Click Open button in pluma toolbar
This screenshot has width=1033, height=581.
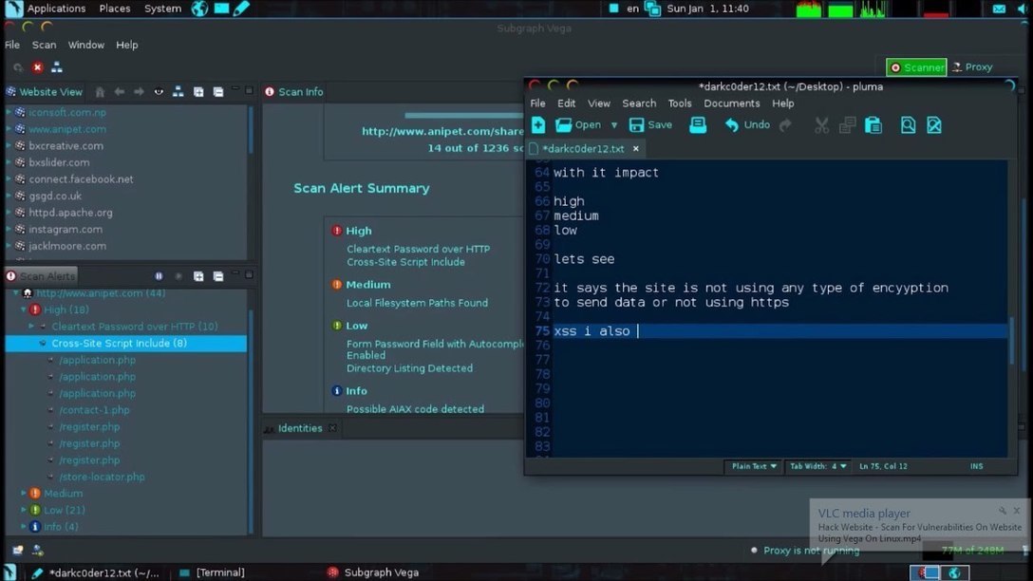578,124
